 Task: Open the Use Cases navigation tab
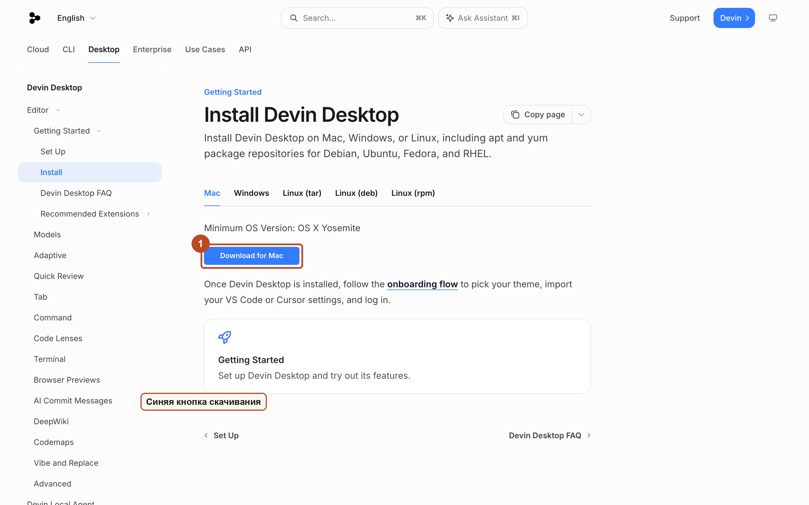[205, 49]
